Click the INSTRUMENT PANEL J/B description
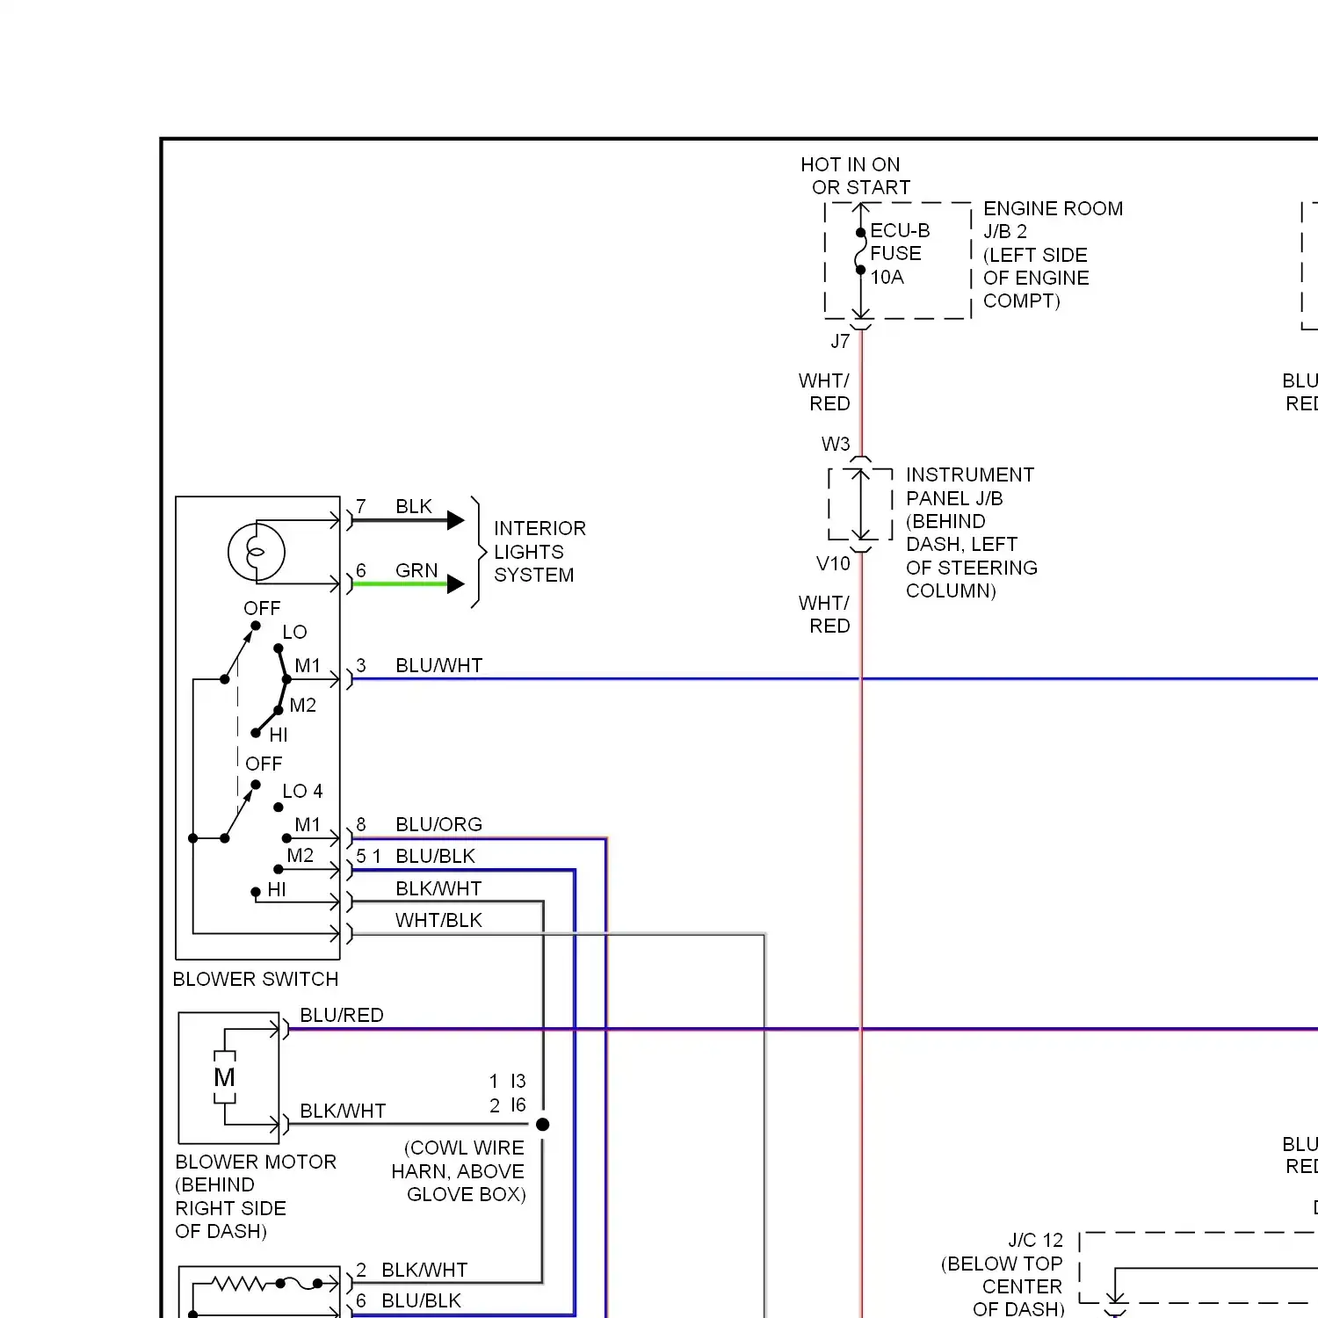1318x1318 pixels. pyautogui.click(x=971, y=532)
